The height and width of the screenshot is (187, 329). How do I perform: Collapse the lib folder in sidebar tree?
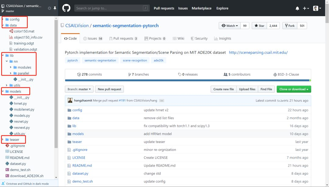pyautogui.click(x=3, y=55)
